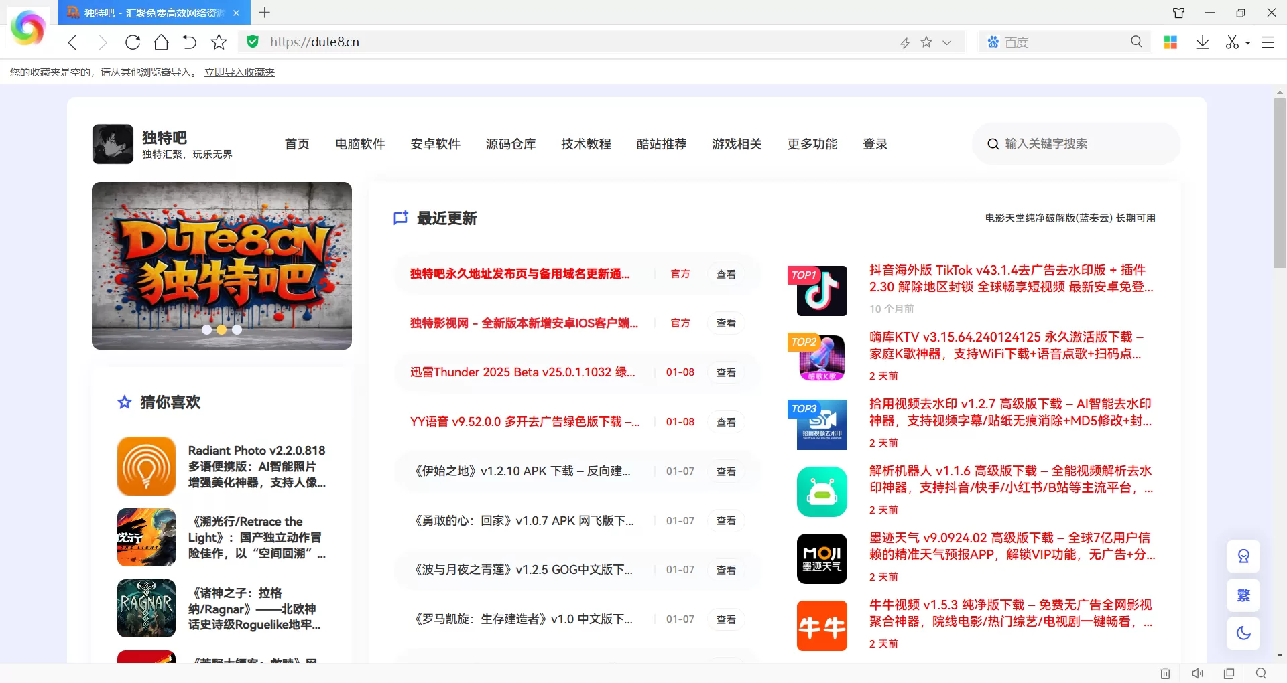This screenshot has width=1287, height=683.
Task: Click the 立即导入收藏夹 link
Action: pos(239,72)
